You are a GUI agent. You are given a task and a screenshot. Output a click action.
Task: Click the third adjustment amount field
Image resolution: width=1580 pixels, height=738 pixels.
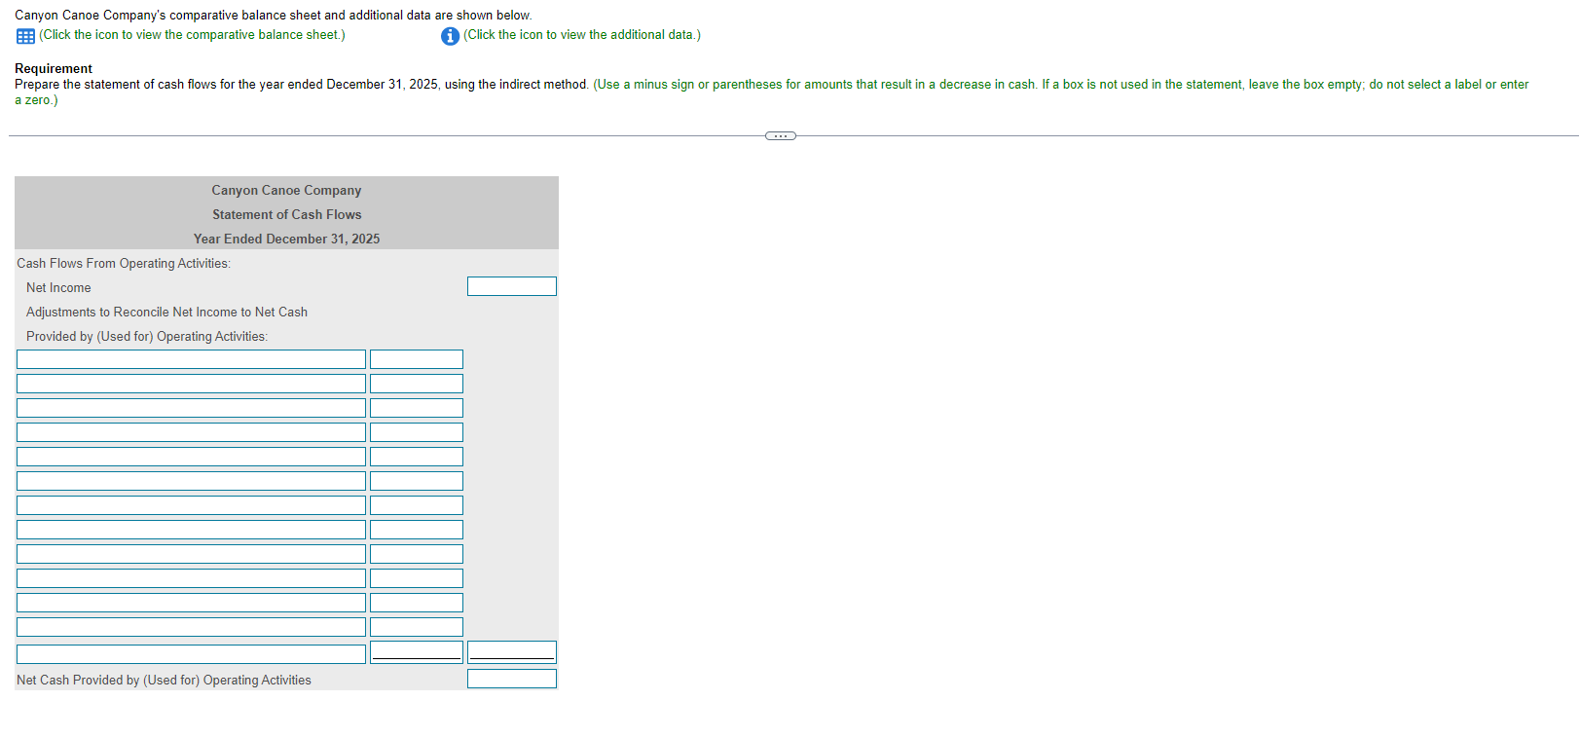pyautogui.click(x=417, y=408)
